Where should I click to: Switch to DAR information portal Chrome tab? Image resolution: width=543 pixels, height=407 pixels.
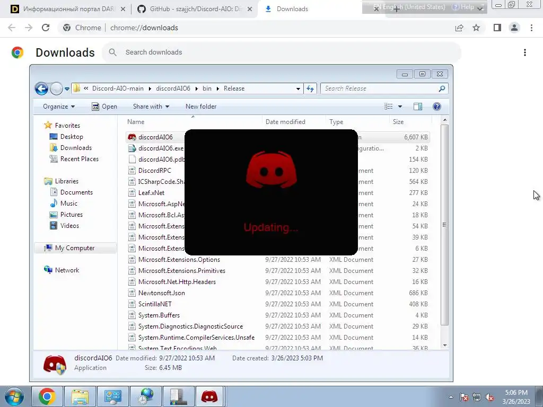pos(67,9)
